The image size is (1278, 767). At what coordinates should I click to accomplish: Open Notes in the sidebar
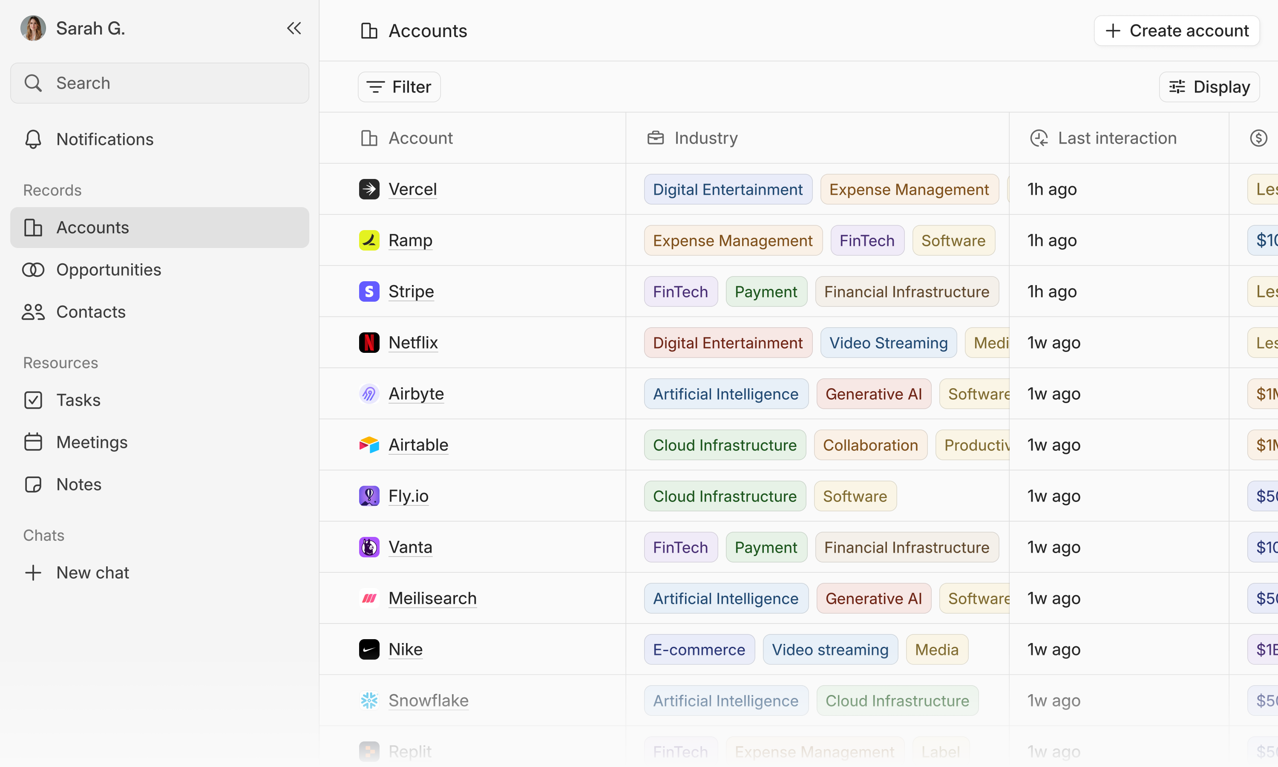click(x=160, y=484)
